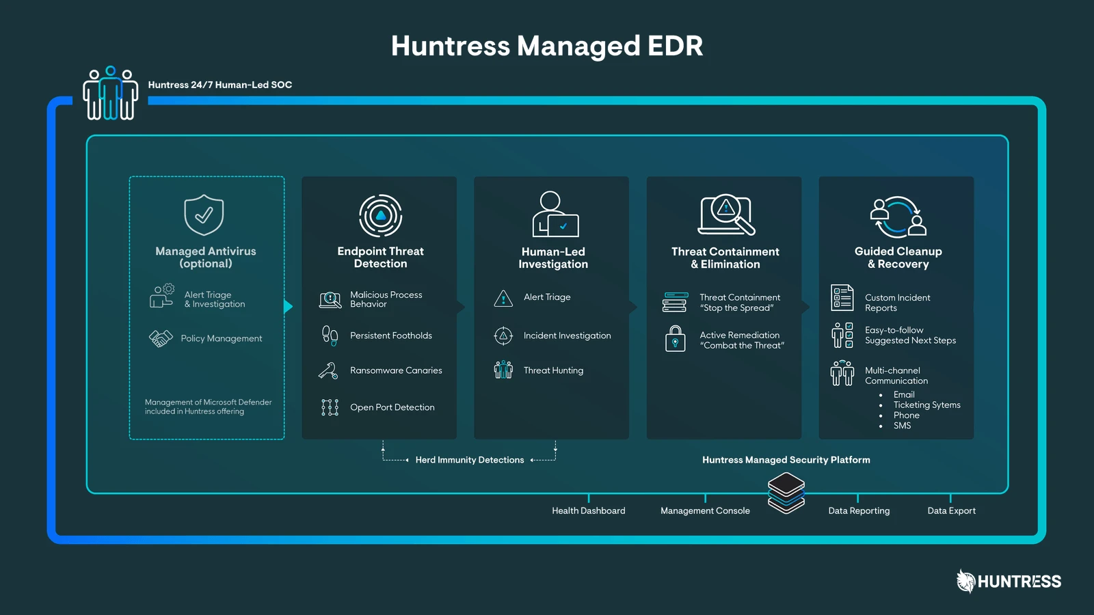
Task: Click the Multi-channel Communication icon
Action: tap(842, 373)
